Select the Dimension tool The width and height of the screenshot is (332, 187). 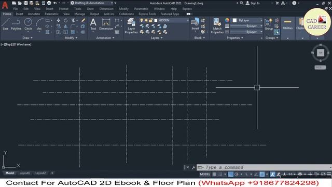point(106,24)
